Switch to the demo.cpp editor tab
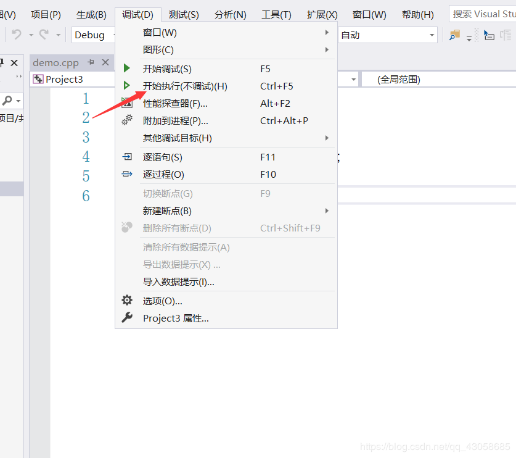This screenshot has width=516, height=458. click(55, 62)
